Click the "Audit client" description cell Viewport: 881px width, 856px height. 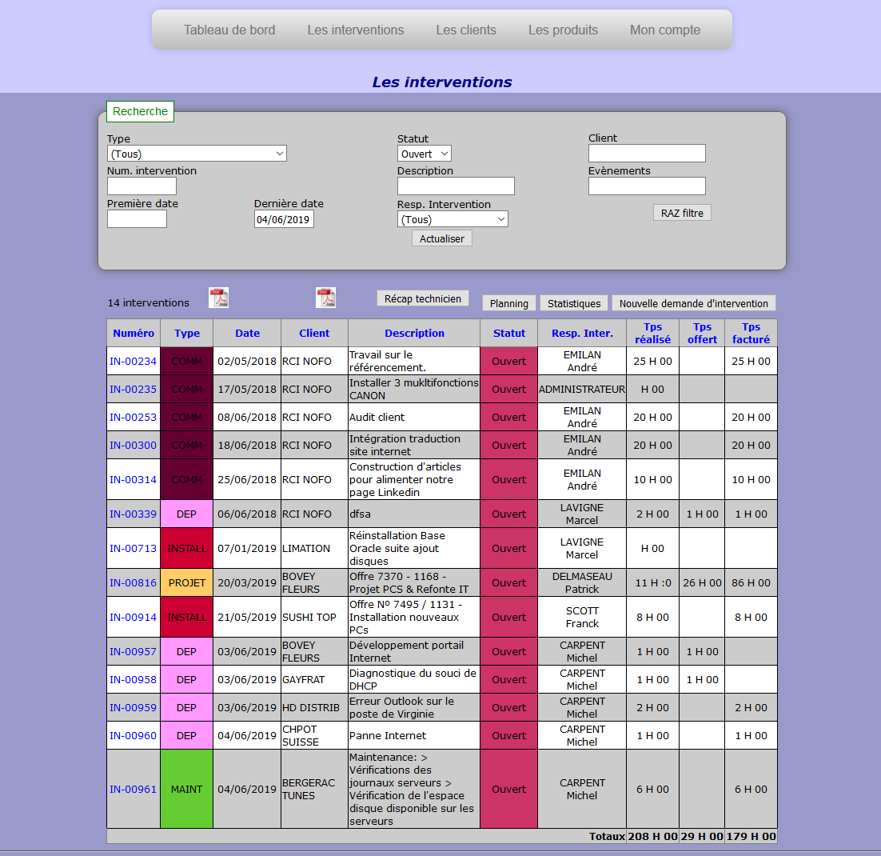coord(414,418)
